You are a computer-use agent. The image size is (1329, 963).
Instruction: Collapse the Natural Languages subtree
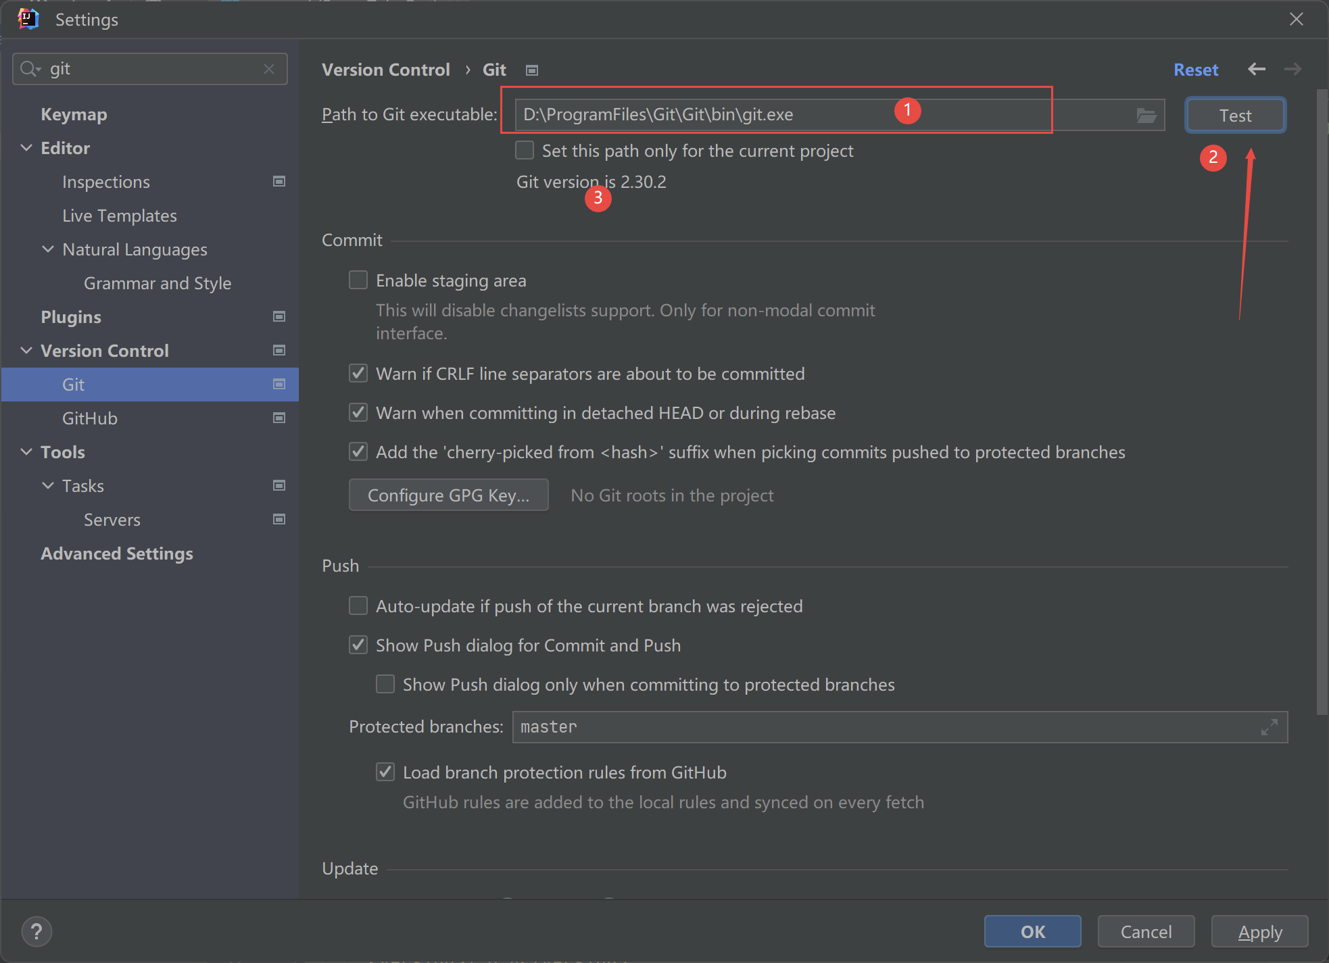coord(48,249)
